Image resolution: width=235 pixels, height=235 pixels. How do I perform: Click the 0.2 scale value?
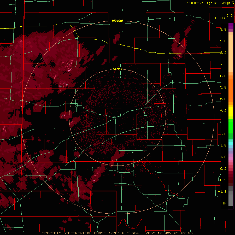(x=223, y=169)
